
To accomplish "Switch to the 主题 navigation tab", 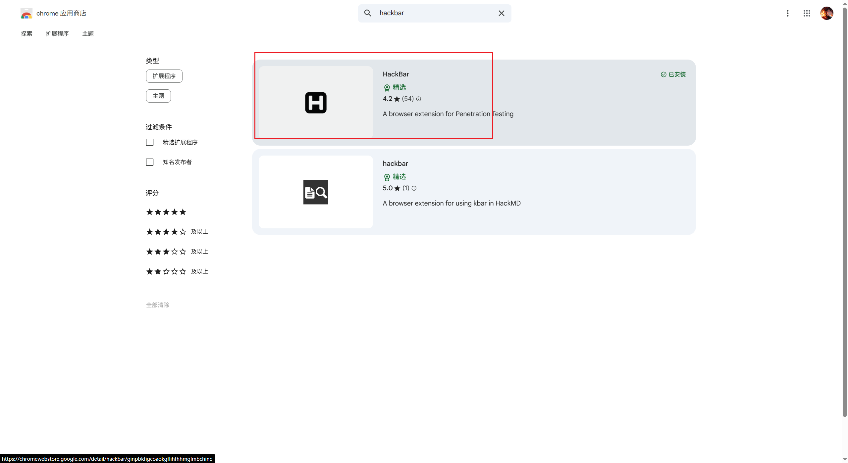I will click(x=88, y=34).
